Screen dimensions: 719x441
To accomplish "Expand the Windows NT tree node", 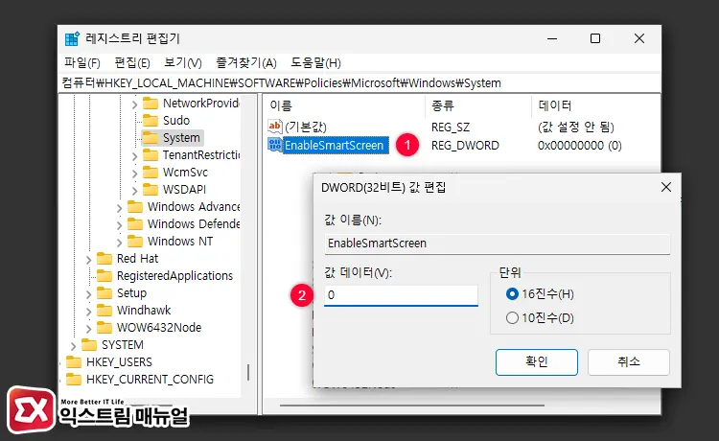I will click(x=119, y=243).
